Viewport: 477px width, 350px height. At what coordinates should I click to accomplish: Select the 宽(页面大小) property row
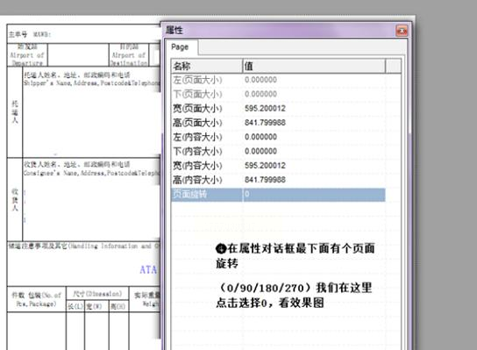coord(278,109)
